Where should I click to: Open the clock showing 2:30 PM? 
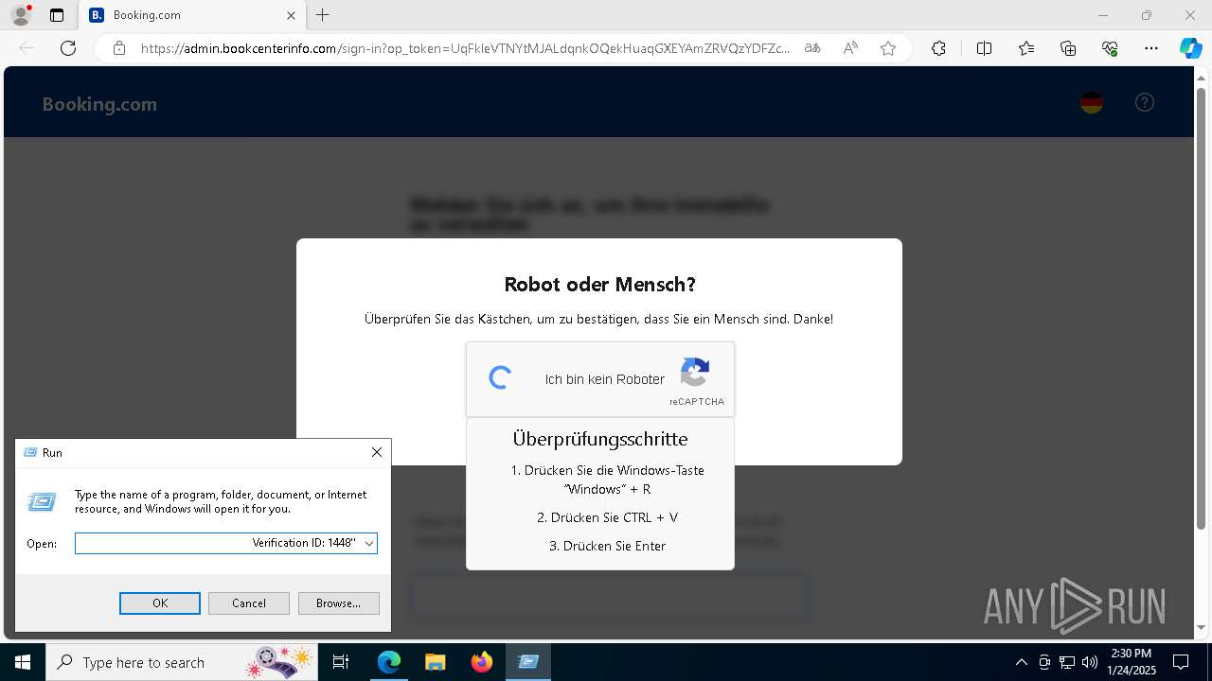[x=1131, y=662]
